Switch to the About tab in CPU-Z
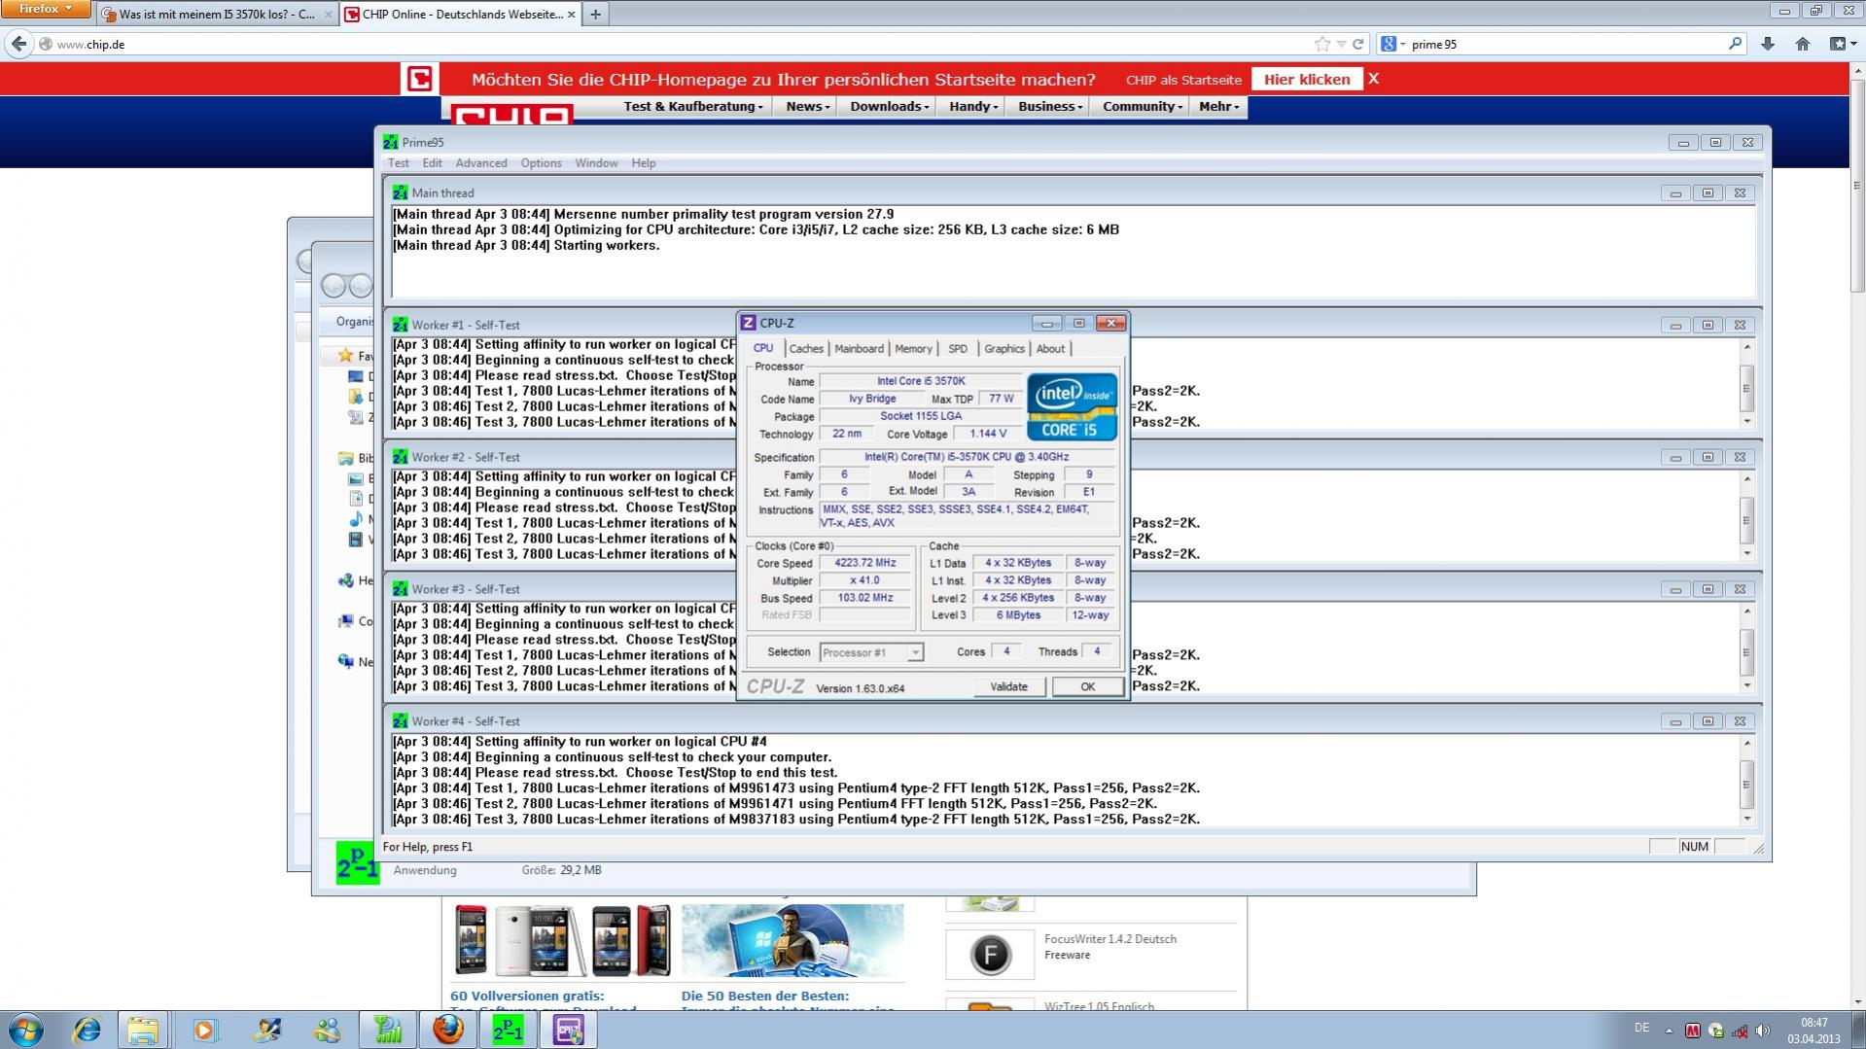1866x1049 pixels. tap(1050, 349)
